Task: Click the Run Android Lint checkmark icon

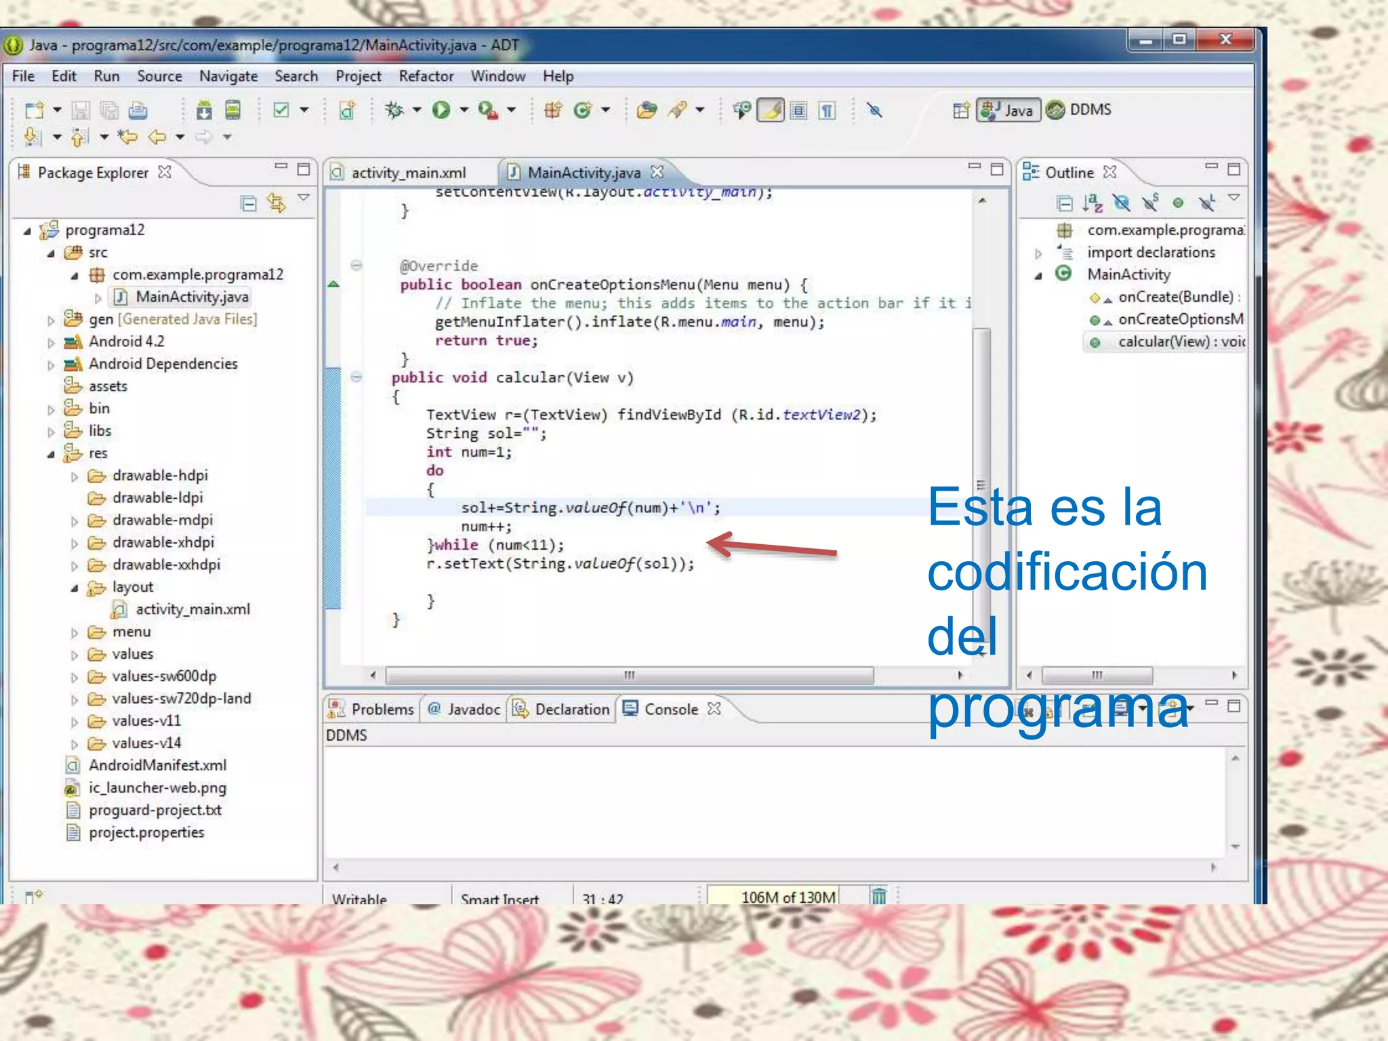Action: [281, 110]
